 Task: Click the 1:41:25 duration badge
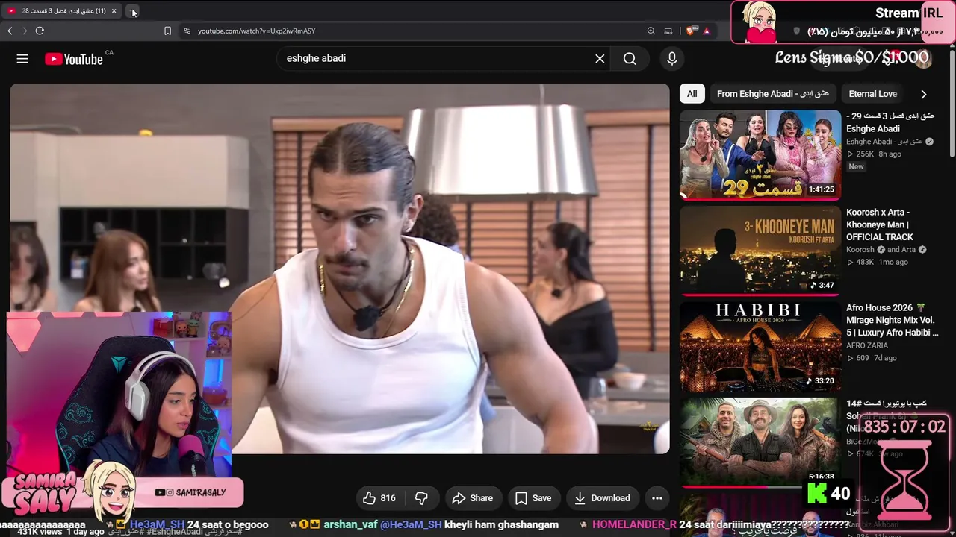click(x=822, y=189)
